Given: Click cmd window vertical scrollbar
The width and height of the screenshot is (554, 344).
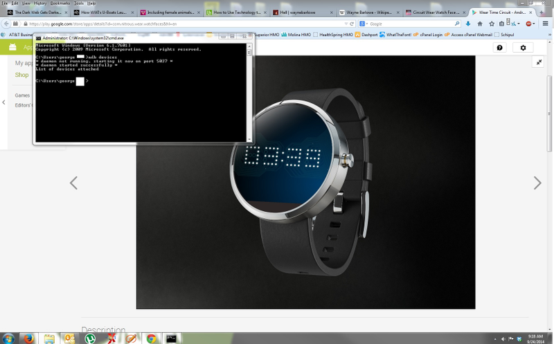Looking at the screenshot, I should [249, 93].
